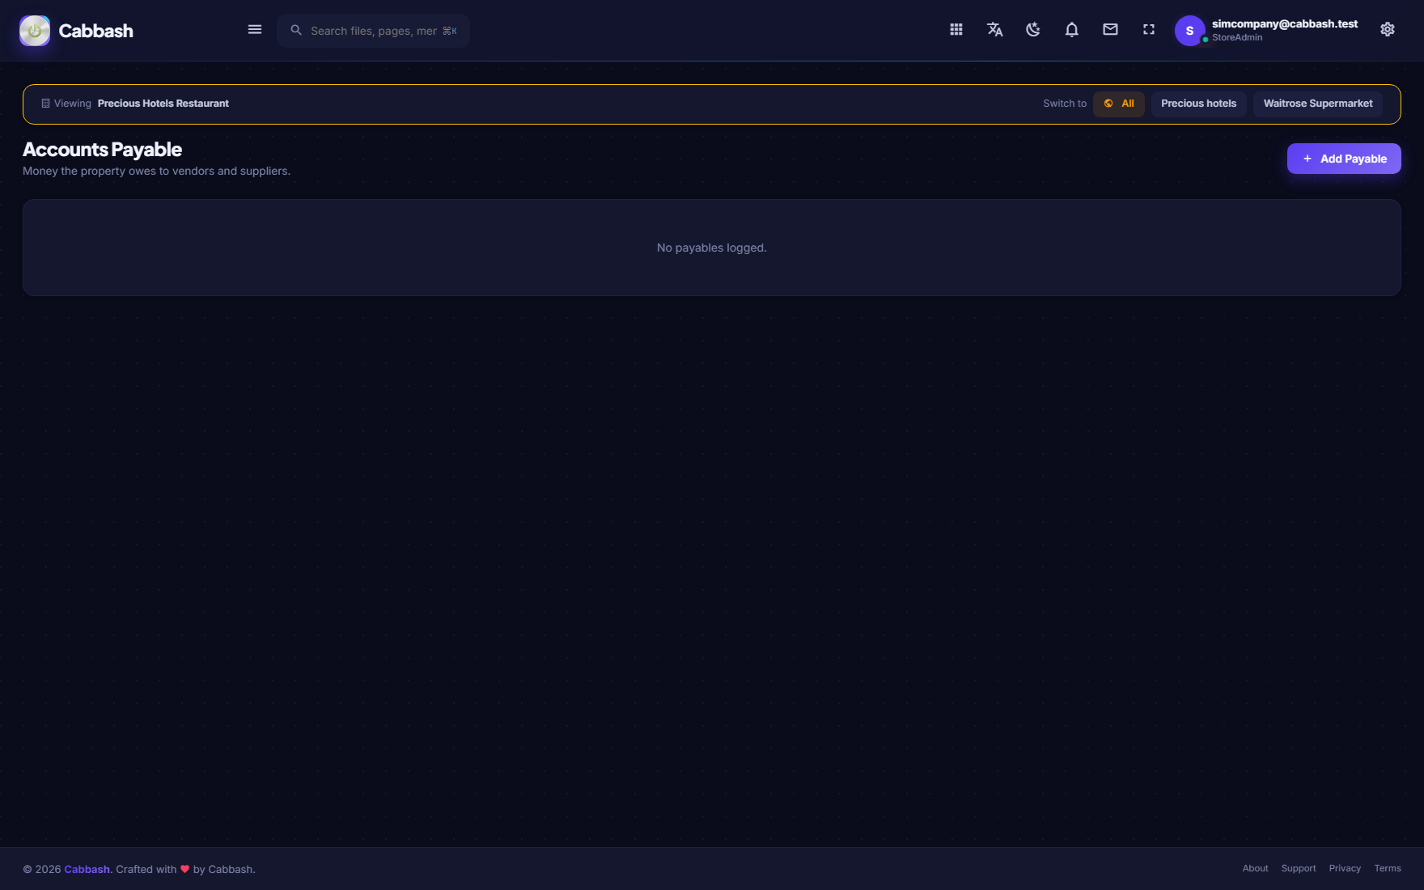
Task: Click the Cabbash link in footer
Action: (87, 869)
